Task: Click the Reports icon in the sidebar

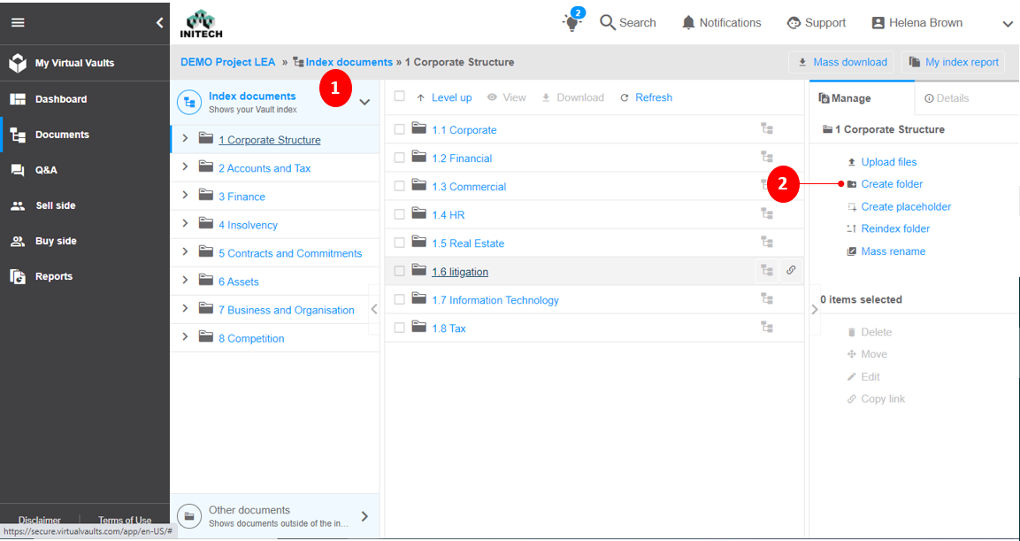Action: click(x=18, y=275)
